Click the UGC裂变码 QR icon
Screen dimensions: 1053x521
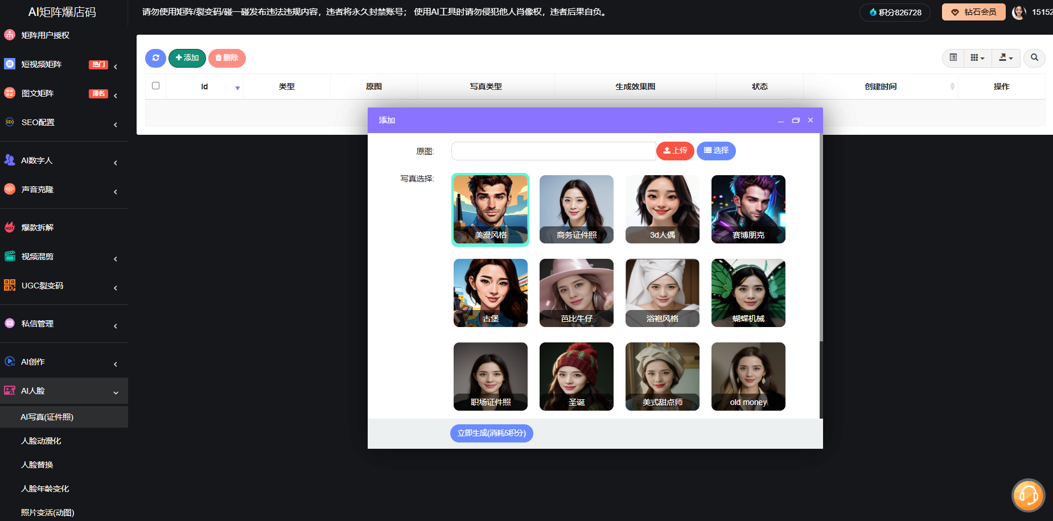(x=10, y=285)
